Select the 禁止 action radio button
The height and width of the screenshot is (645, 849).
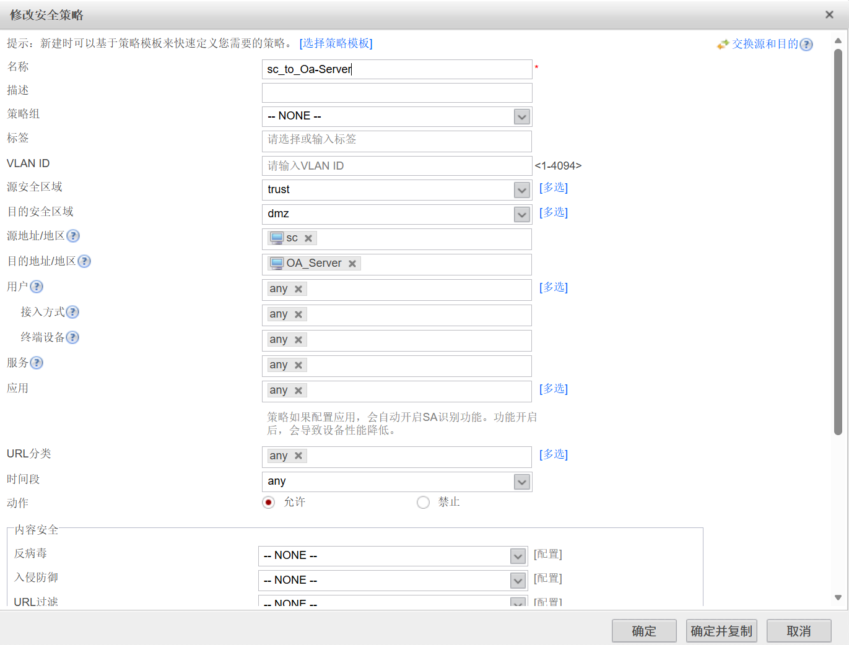(x=423, y=503)
